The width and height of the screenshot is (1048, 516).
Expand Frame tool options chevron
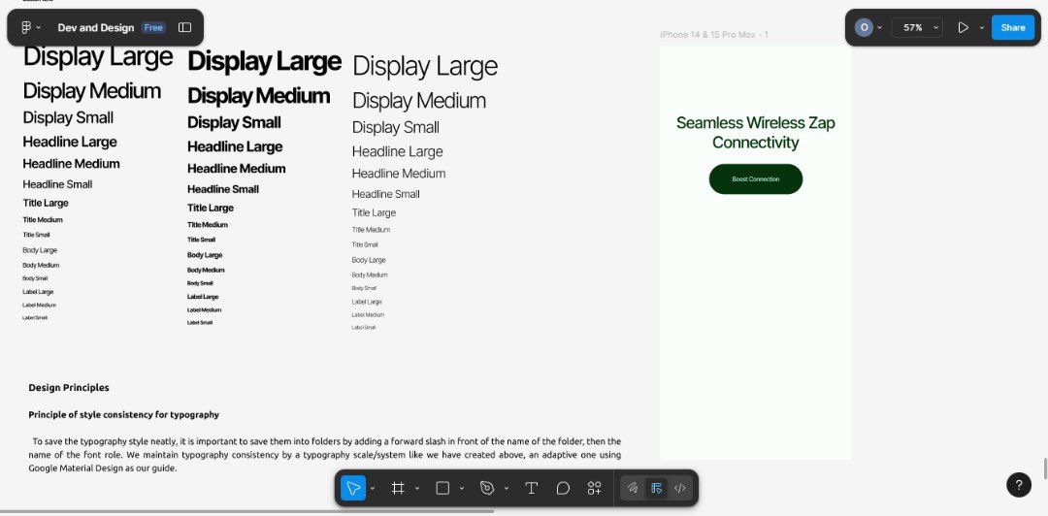(417, 489)
